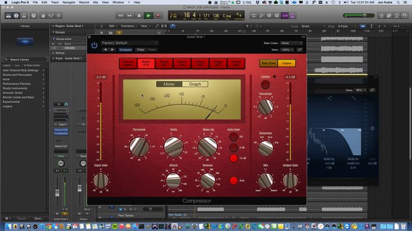This screenshot has width=412, height=231.
Task: Click the Make Up gain knob
Action: tap(207, 147)
